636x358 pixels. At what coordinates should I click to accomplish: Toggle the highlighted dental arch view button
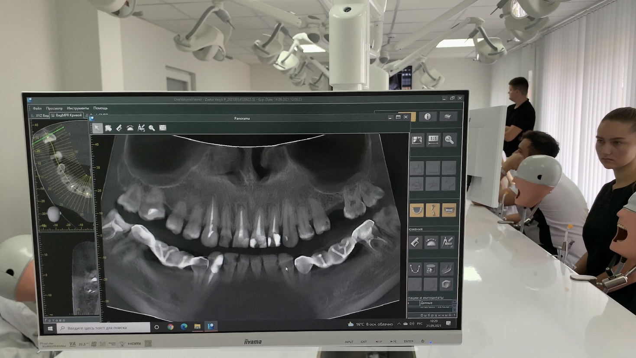[417, 210]
